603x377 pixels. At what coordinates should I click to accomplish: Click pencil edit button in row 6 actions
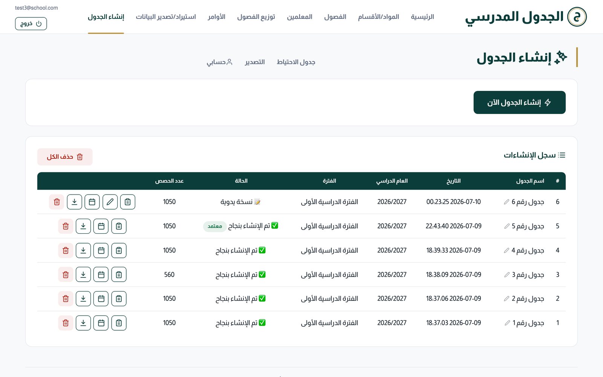click(x=110, y=202)
